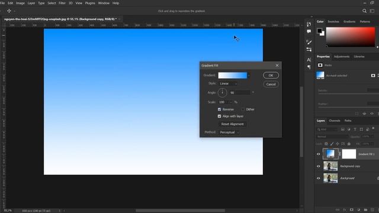Screen dimensions: 379x213
Task: Click the black foreground color swatch
Action: (319, 31)
